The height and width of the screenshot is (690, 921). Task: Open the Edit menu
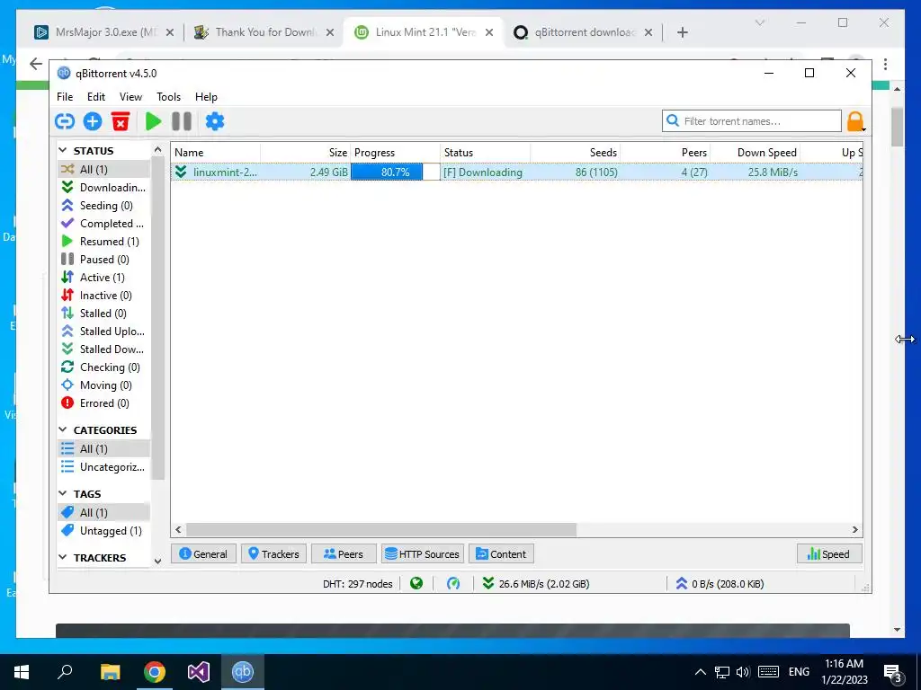96,97
